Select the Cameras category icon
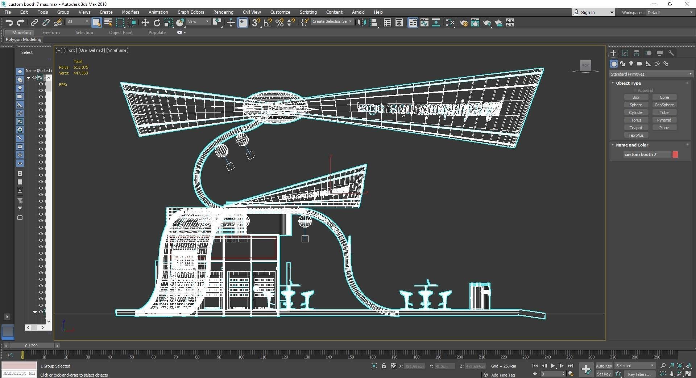This screenshot has width=696, height=378. [x=640, y=64]
